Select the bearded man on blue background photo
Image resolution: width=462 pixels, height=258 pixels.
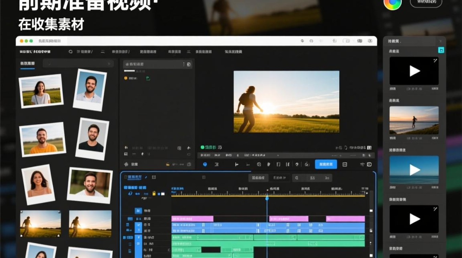pyautogui.click(x=90, y=90)
